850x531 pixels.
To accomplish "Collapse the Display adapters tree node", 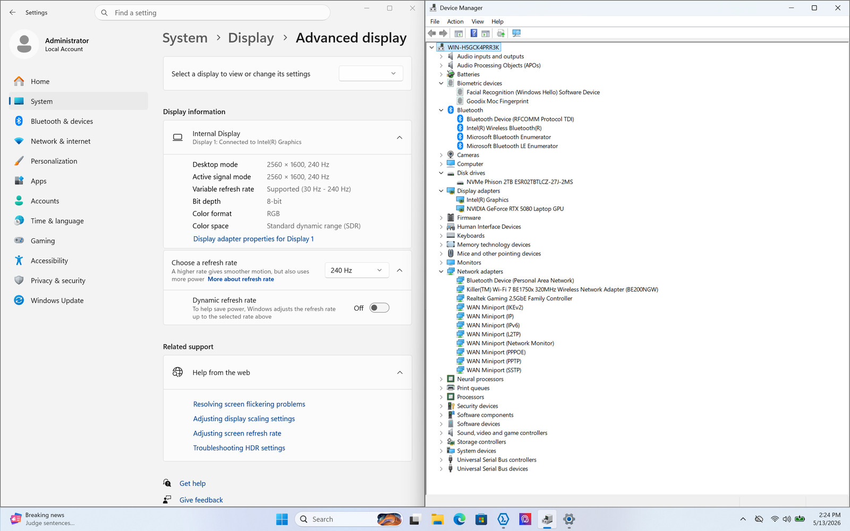I will pos(441,191).
